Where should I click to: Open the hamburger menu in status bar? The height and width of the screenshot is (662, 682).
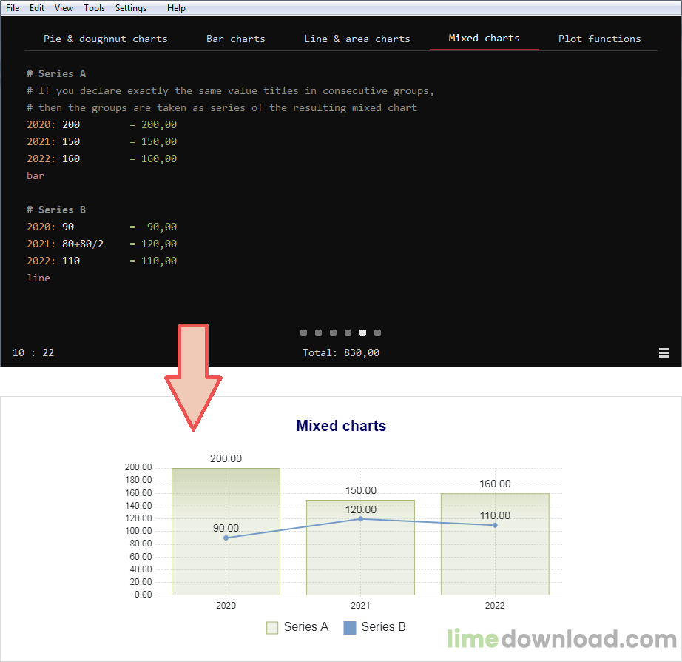[664, 353]
